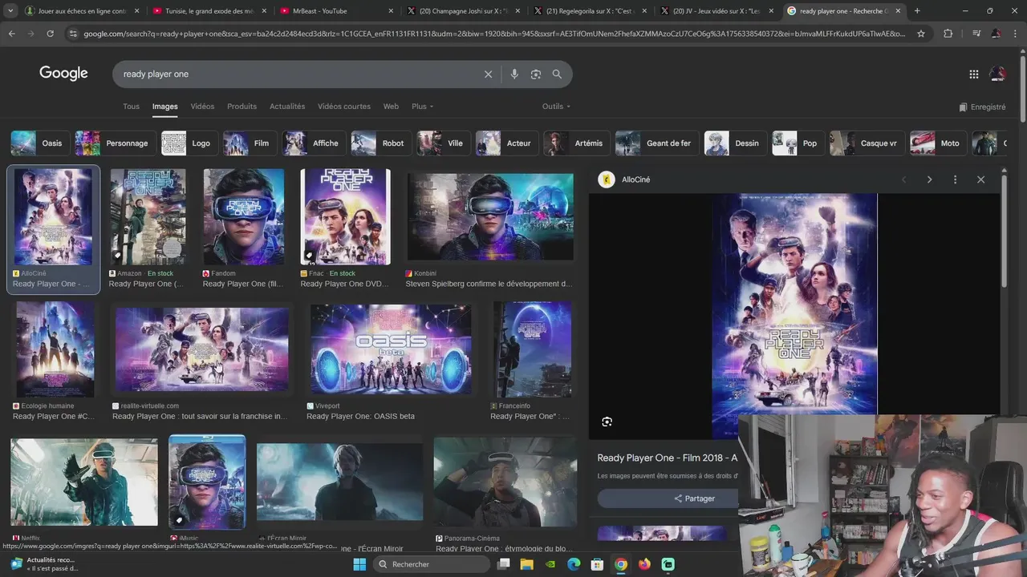The image size is (1027, 577).
Task: Switch to the Web tab
Action: 391,107
